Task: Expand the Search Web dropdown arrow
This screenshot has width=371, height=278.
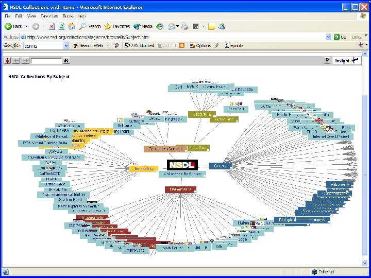Action: (108, 45)
